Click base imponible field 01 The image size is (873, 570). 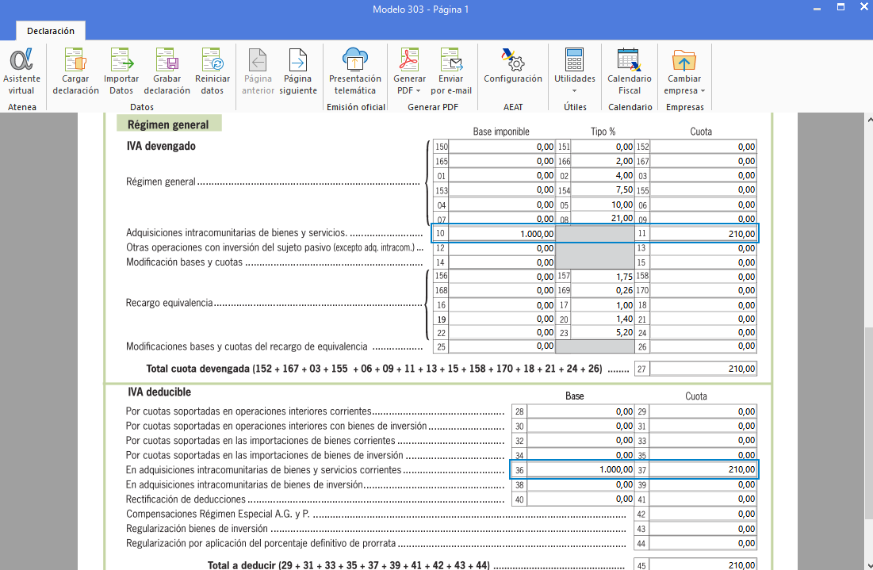[x=501, y=176]
